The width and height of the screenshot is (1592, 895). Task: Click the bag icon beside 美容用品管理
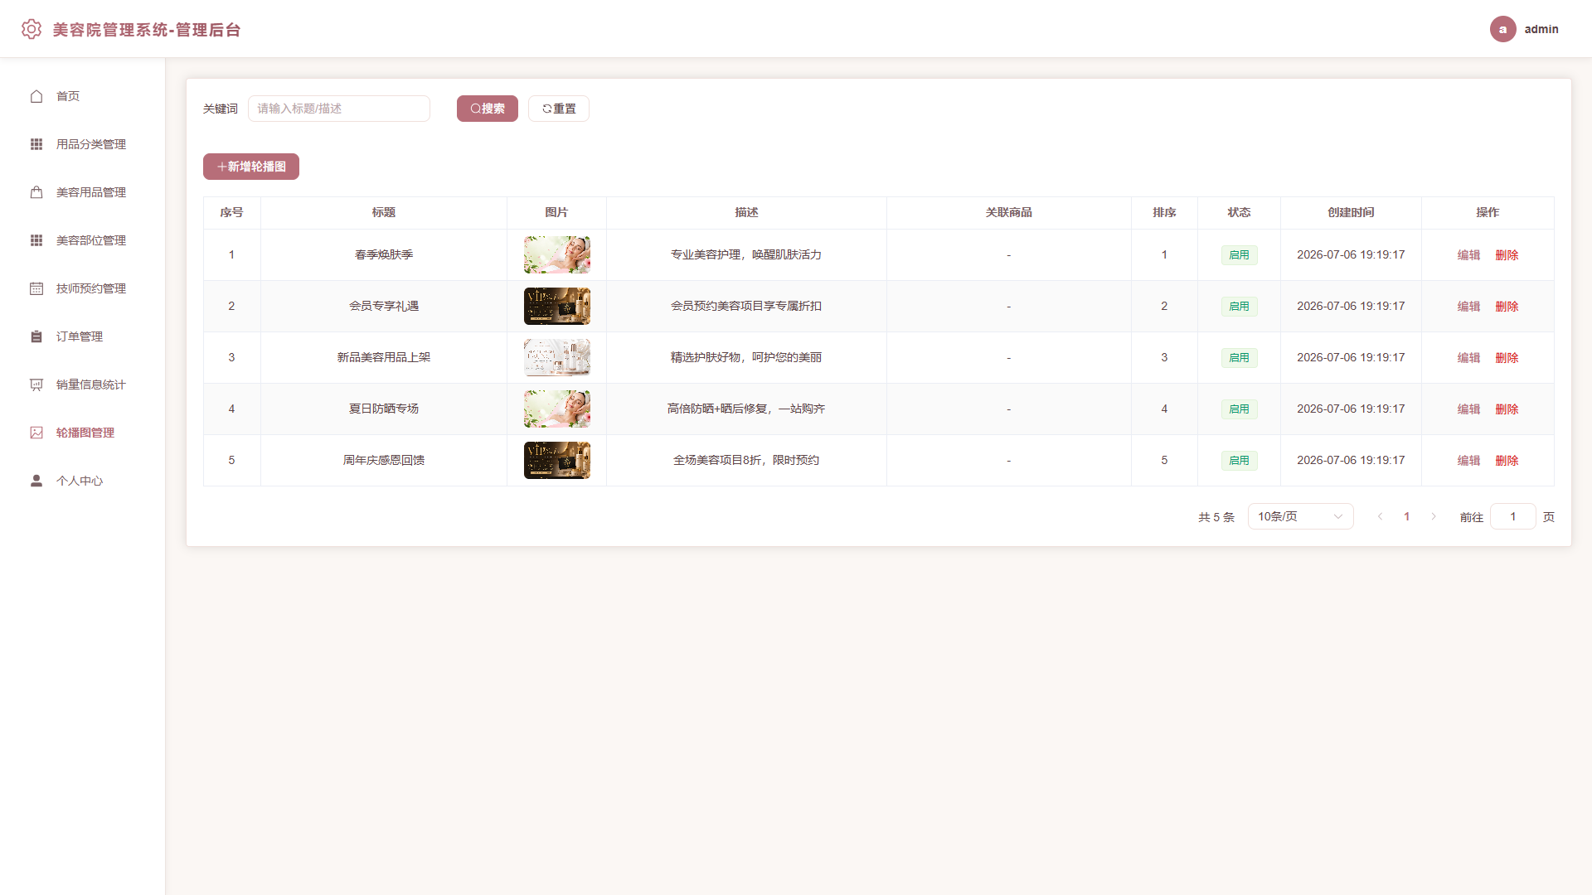(36, 192)
